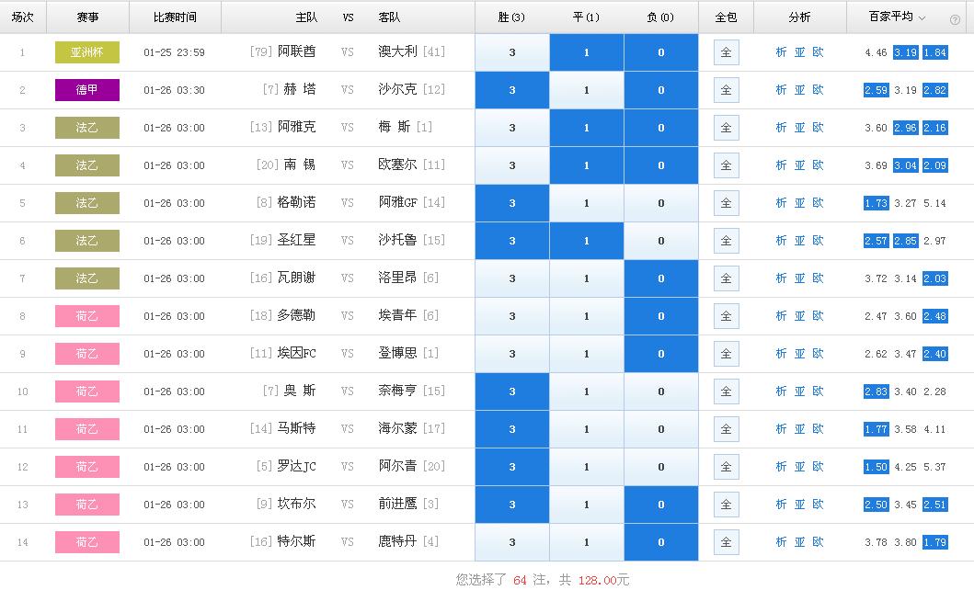This screenshot has width=974, height=590.
Task: Toggle draw (1) for 坎布尔 vs 前进鹰
Action: click(x=587, y=505)
